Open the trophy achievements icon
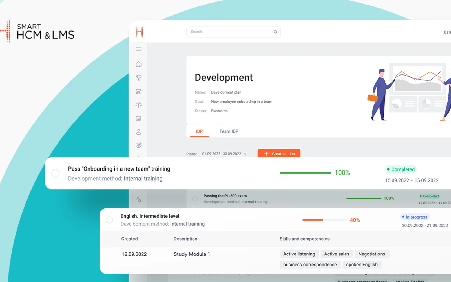The width and height of the screenshot is (451, 282). coord(138,78)
